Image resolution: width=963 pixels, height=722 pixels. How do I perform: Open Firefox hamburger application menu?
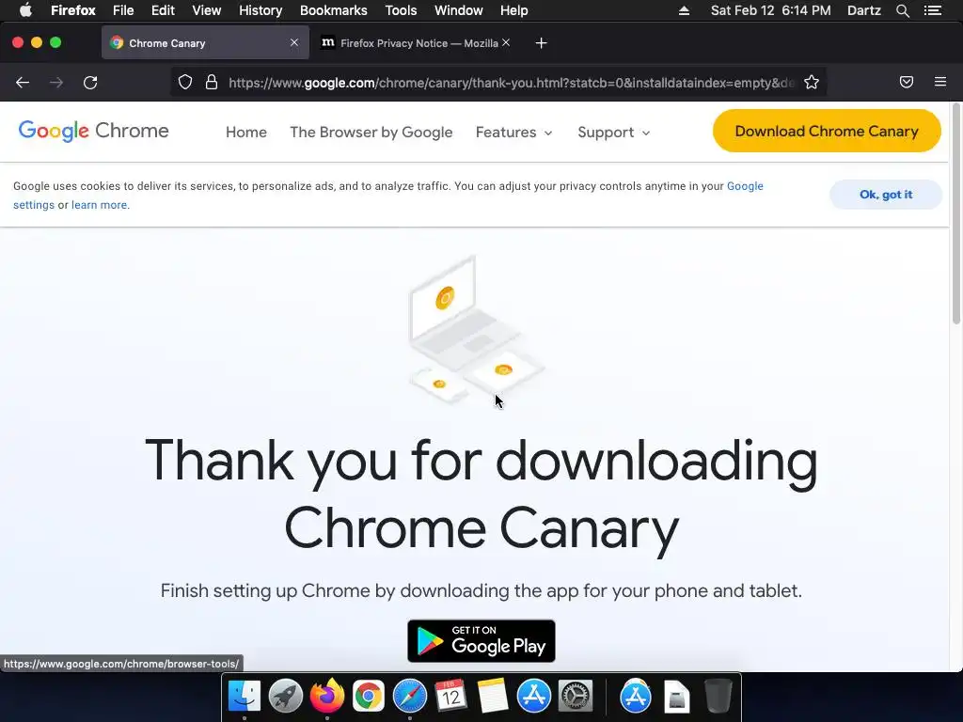tap(940, 82)
